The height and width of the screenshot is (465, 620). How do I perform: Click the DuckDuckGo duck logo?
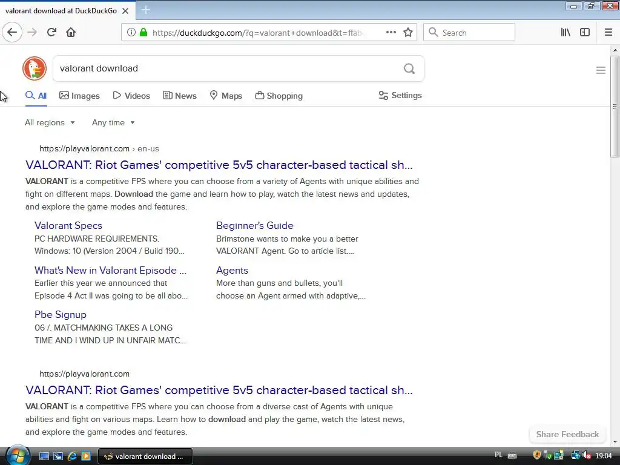(35, 68)
